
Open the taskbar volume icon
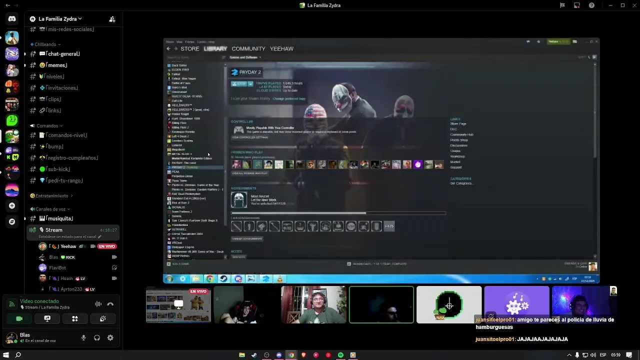(x=593, y=355)
